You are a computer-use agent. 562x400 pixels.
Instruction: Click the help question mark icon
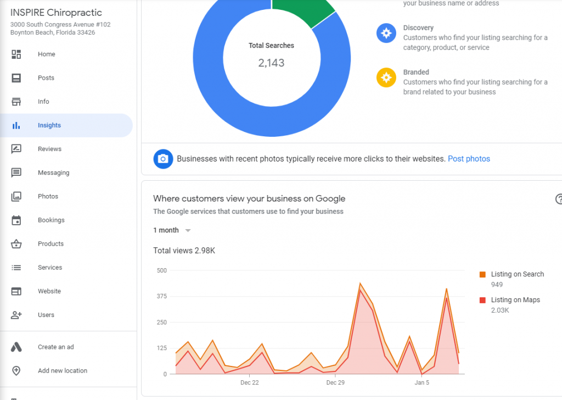(x=558, y=199)
